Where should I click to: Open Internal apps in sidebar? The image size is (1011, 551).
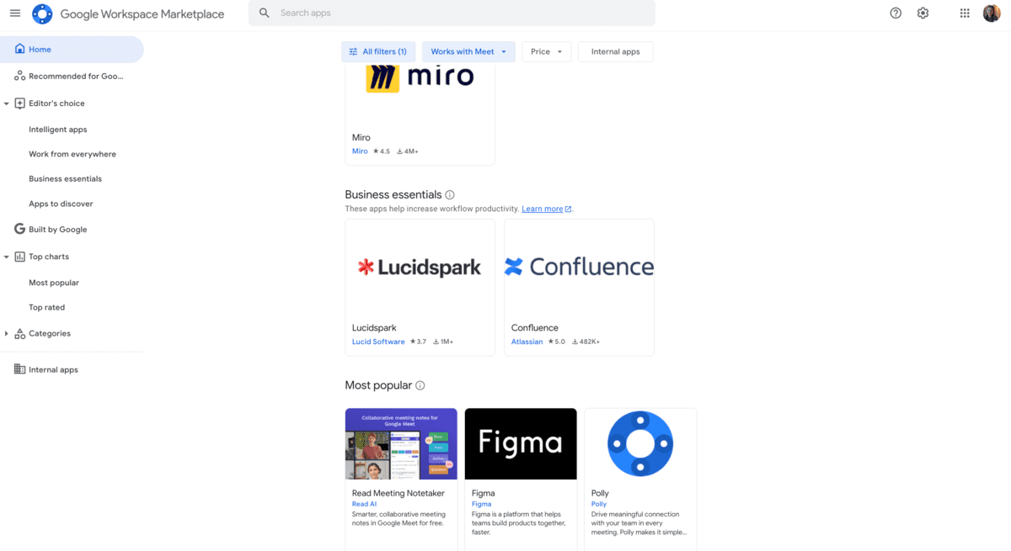53,370
